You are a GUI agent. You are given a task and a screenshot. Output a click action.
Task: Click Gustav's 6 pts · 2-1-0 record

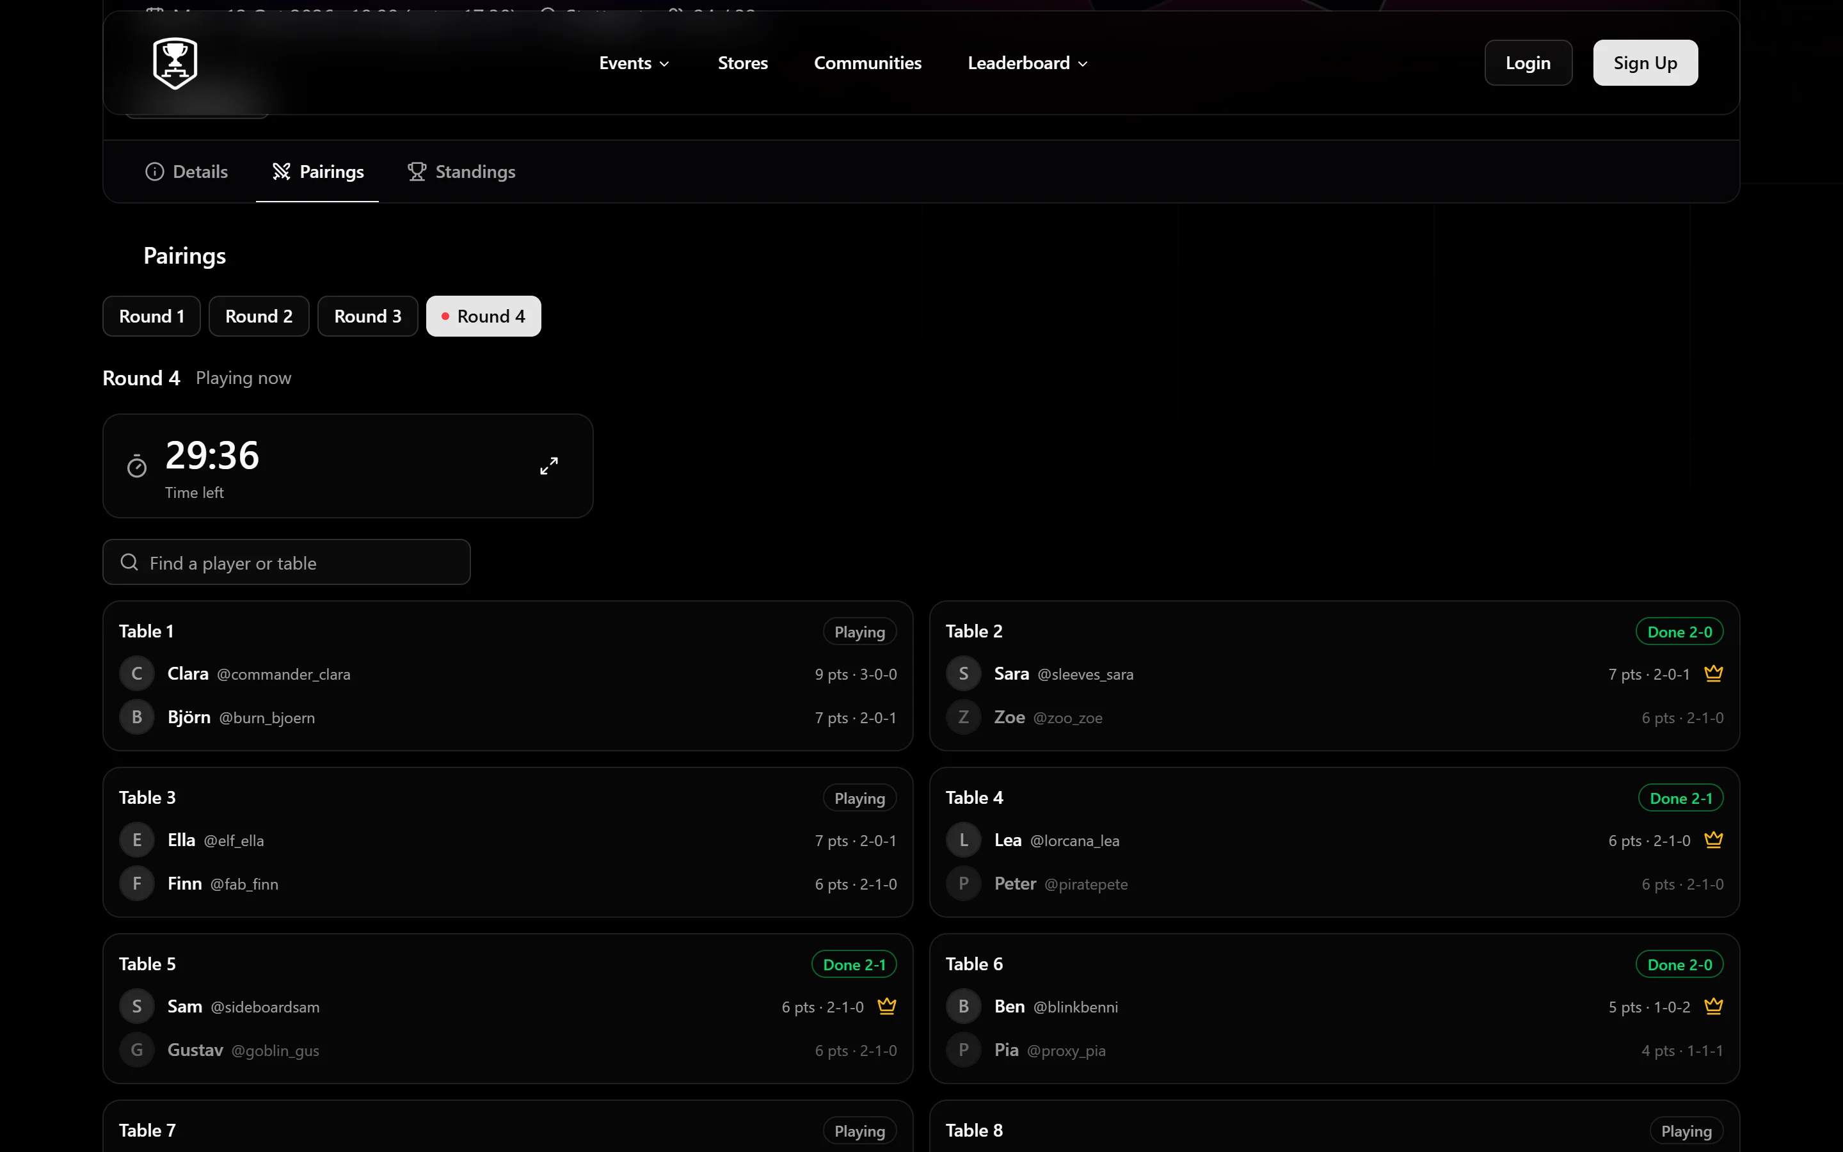pos(856,1051)
